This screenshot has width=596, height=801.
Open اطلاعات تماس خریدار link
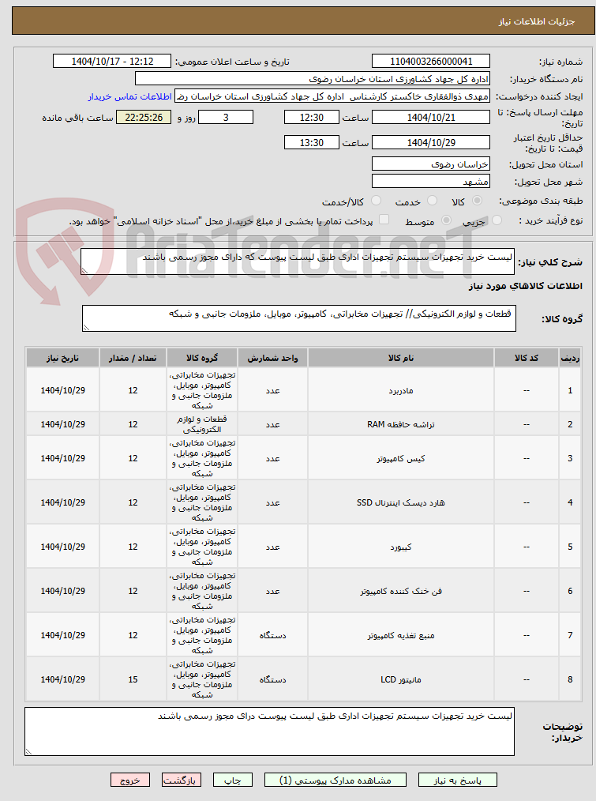click(129, 96)
